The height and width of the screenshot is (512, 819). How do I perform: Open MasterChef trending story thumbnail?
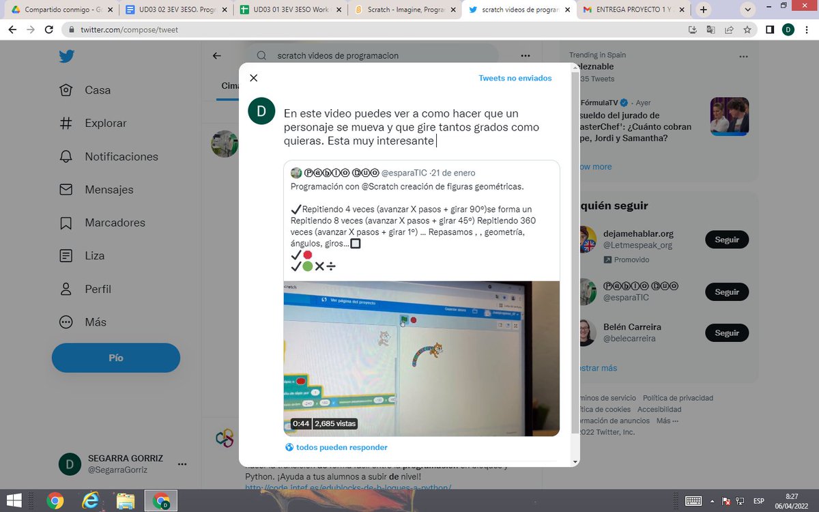click(730, 116)
